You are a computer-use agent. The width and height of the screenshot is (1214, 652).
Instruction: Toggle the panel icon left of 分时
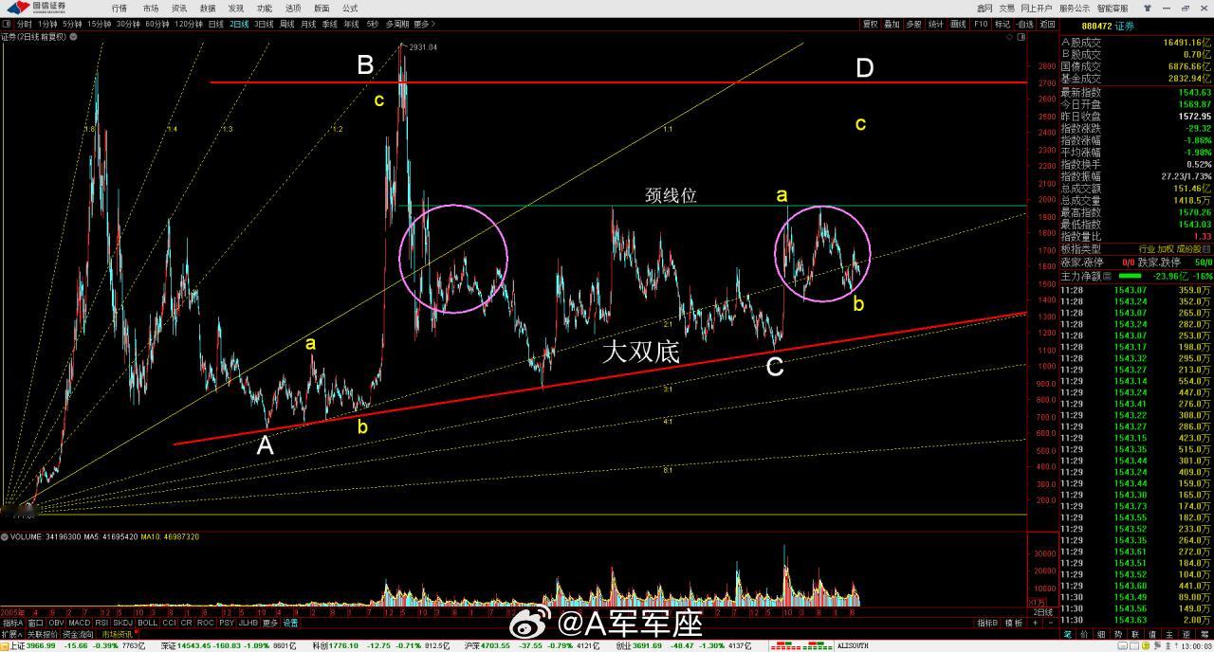(7, 24)
